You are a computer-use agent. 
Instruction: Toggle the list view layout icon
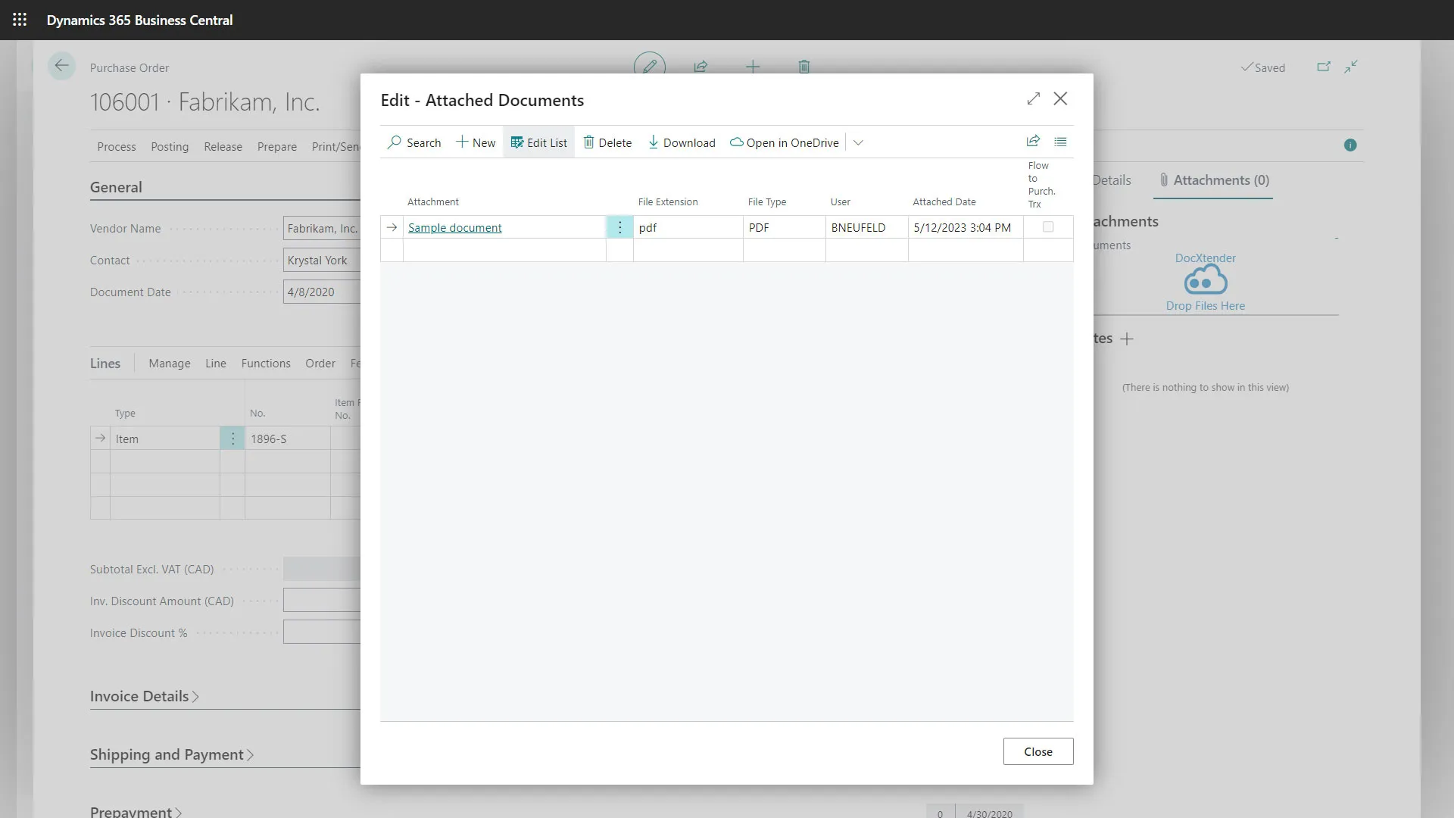tap(1060, 142)
